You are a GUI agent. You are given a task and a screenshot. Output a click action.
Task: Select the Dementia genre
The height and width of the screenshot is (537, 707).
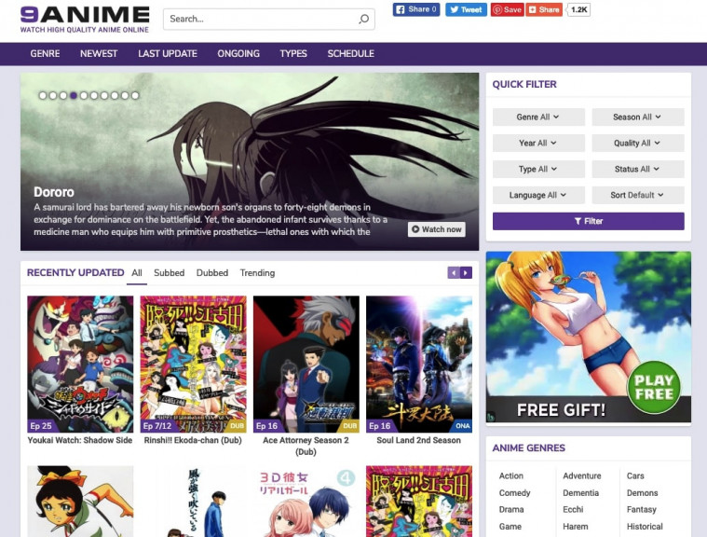[580, 493]
